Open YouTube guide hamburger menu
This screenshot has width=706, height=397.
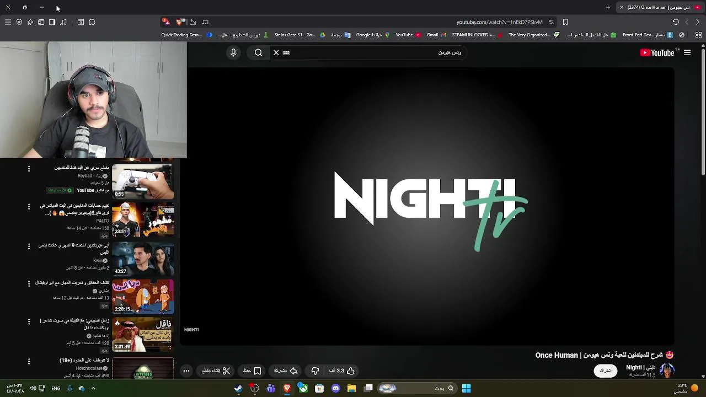click(687, 52)
